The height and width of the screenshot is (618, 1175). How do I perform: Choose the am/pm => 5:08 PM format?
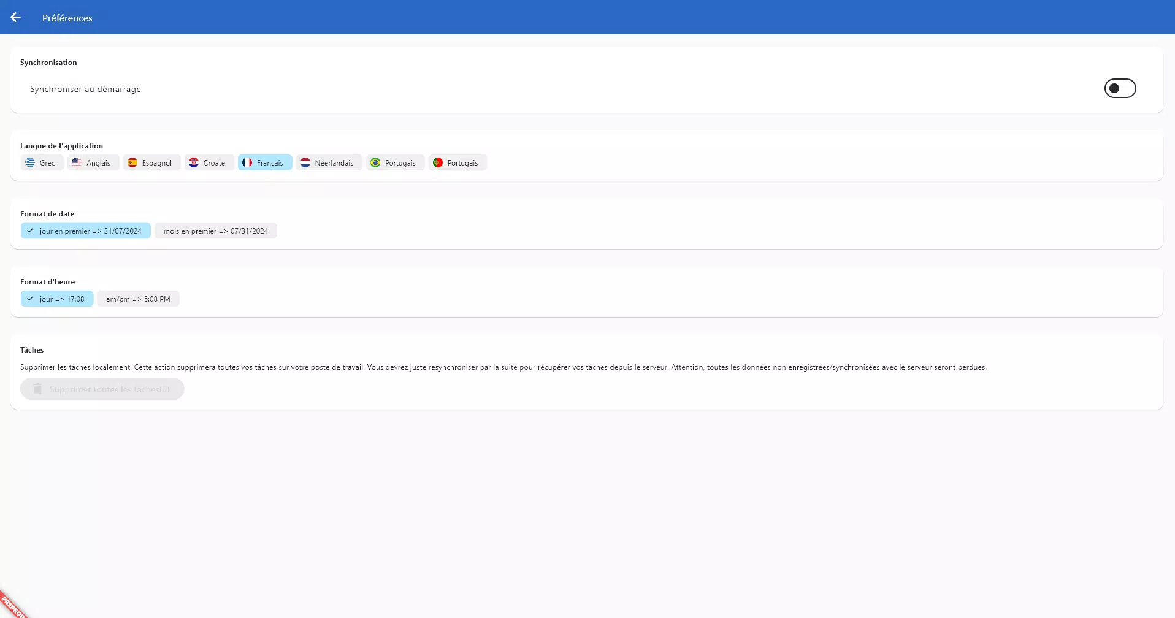(x=138, y=299)
